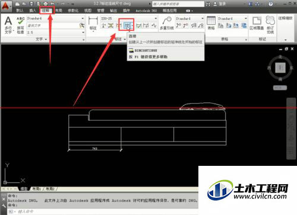The height and width of the screenshot is (215, 297).
Task: Click the Open file quick-access icon
Action: tap(24, 4)
